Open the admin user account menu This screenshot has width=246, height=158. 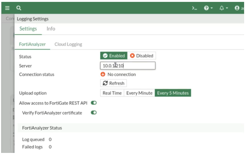(239, 8)
